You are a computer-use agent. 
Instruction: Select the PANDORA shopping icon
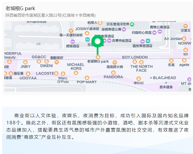click(x=113, y=73)
